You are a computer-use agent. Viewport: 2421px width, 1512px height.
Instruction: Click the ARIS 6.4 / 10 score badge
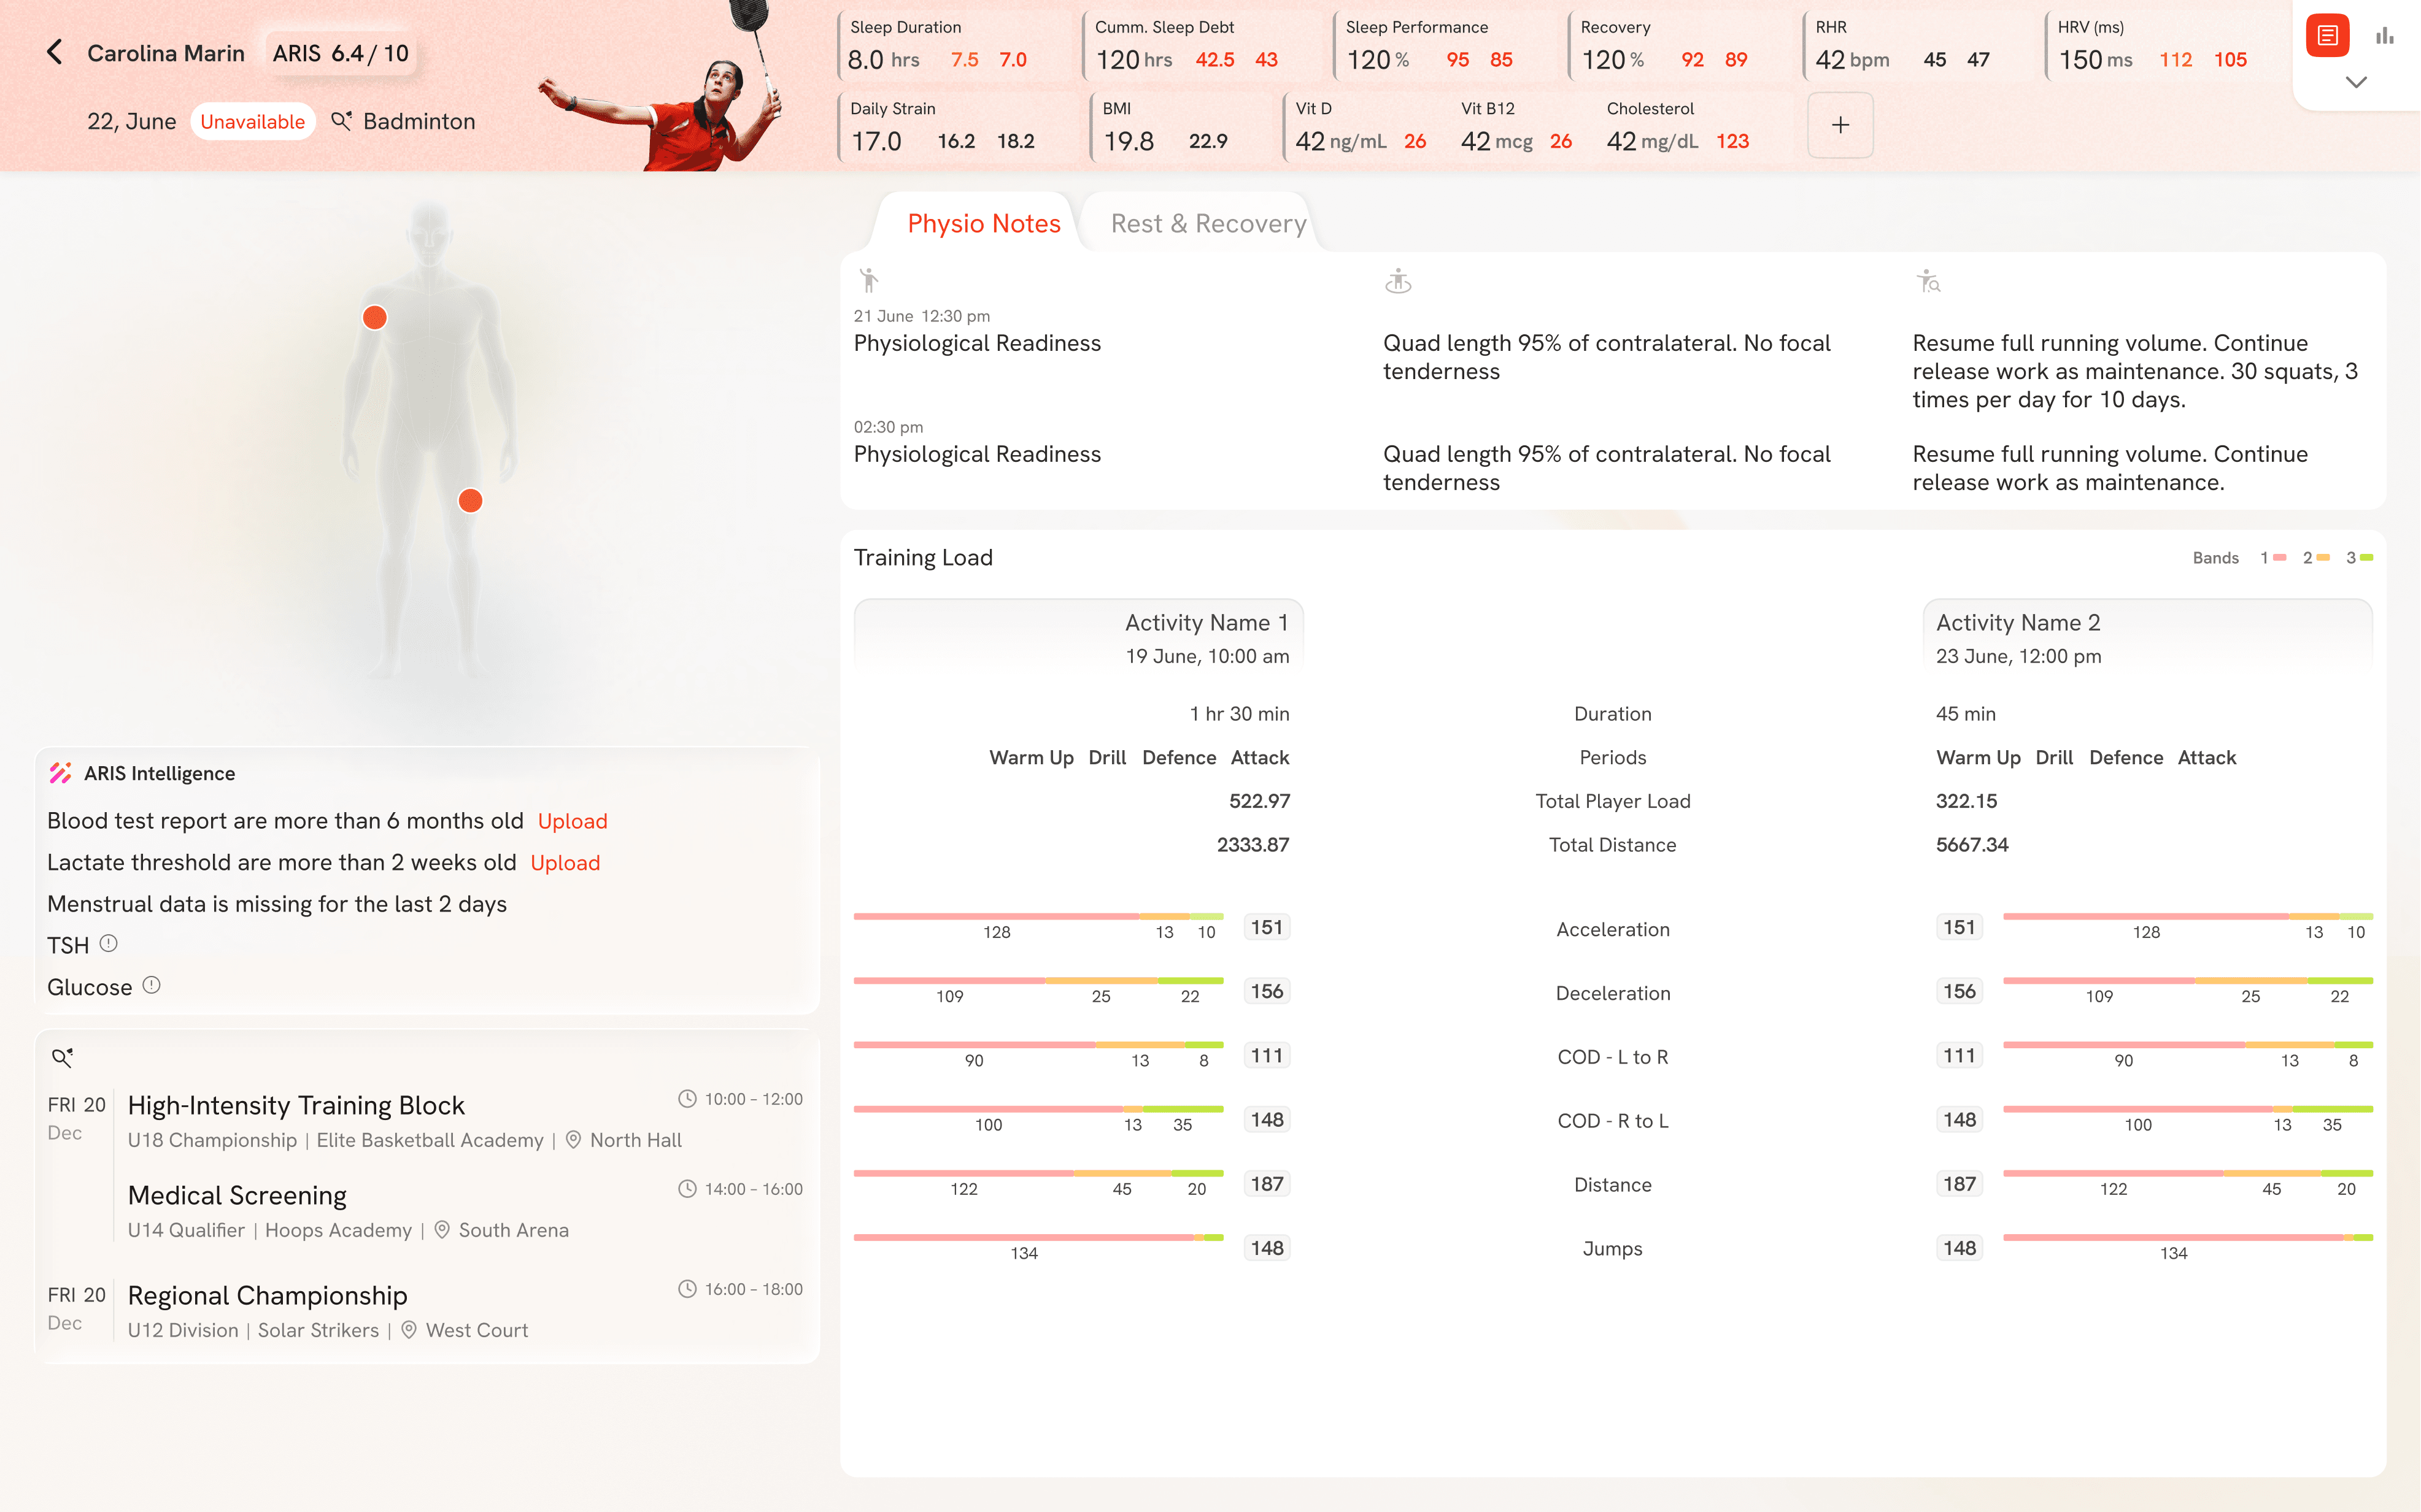(340, 53)
